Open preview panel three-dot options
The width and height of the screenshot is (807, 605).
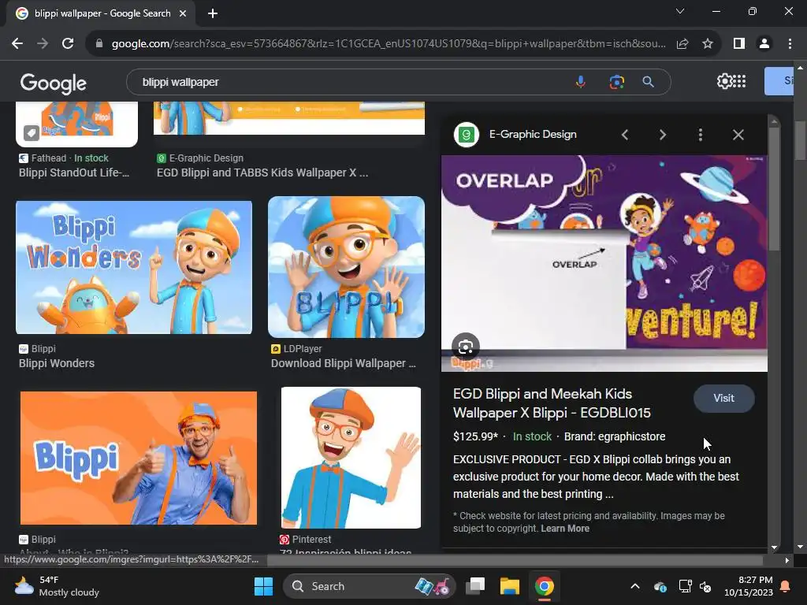pos(701,135)
